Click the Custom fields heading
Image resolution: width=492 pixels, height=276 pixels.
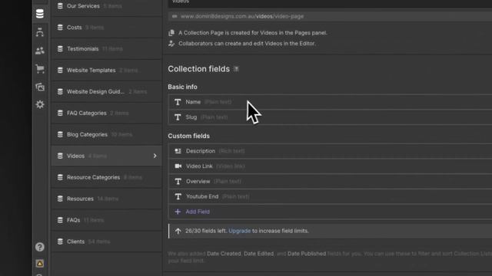coord(188,136)
